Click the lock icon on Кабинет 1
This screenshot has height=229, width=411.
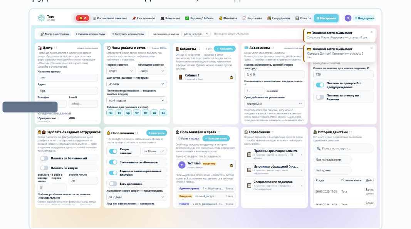(x=231, y=77)
